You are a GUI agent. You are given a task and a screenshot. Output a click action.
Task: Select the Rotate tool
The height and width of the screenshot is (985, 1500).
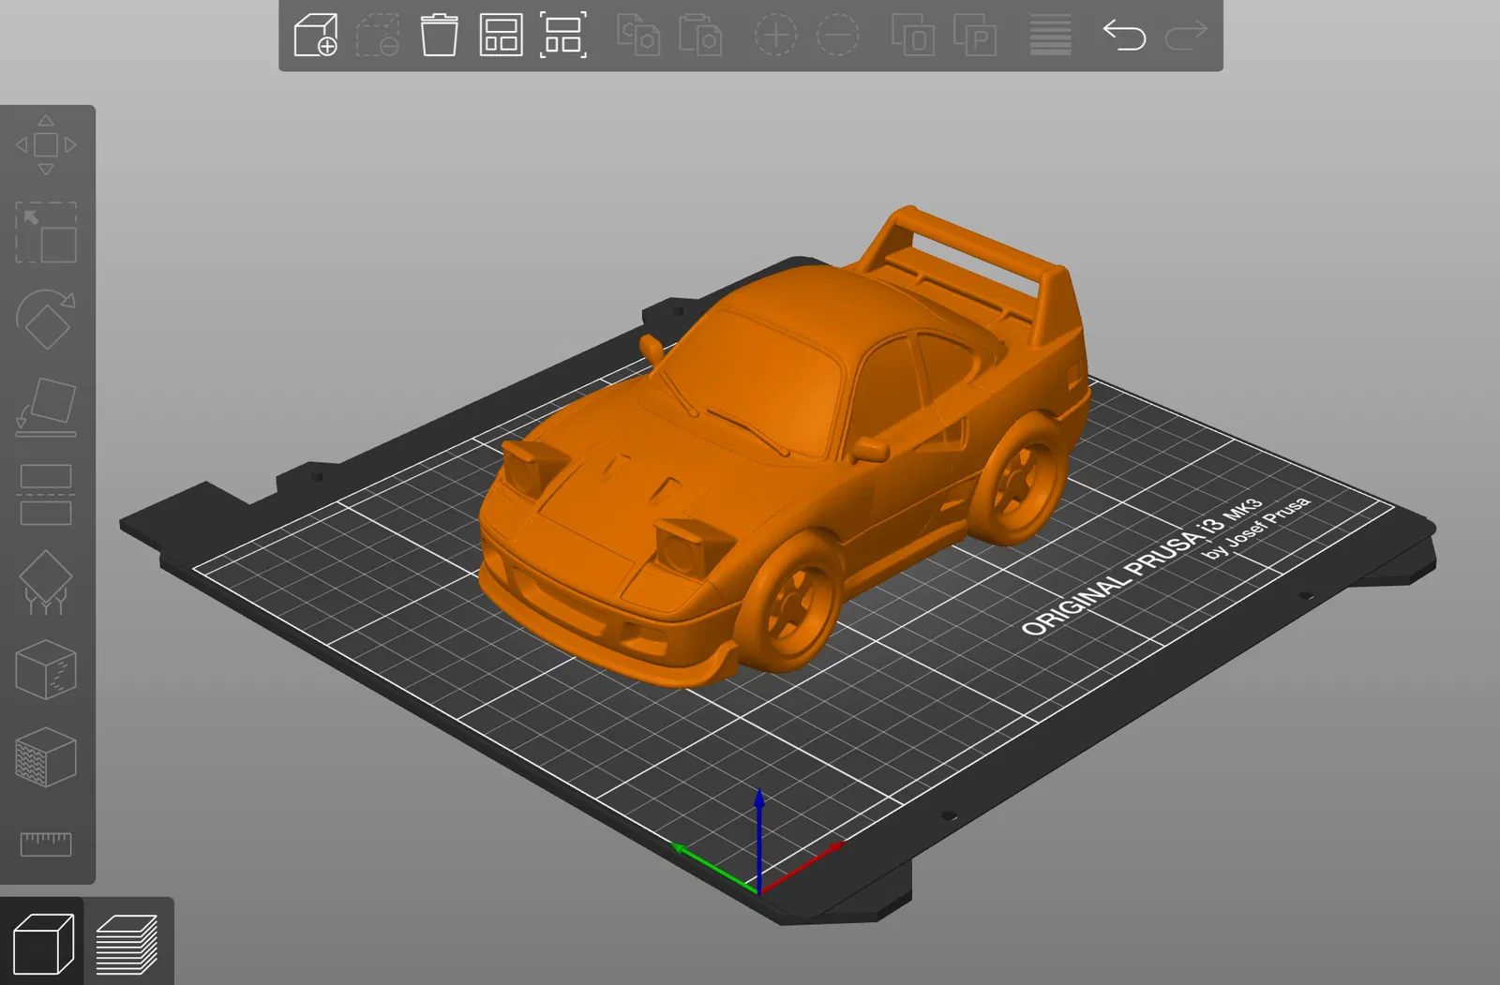click(x=46, y=320)
